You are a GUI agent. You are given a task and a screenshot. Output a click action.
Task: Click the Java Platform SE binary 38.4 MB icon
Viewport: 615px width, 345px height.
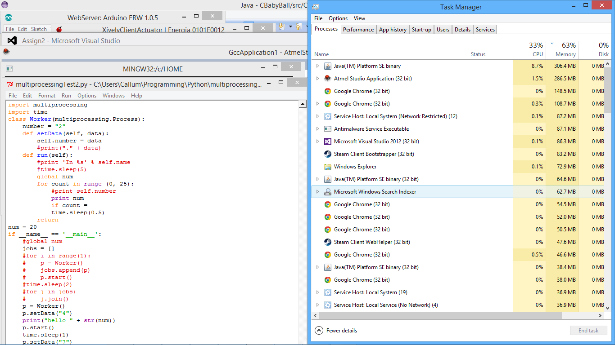coord(328,267)
